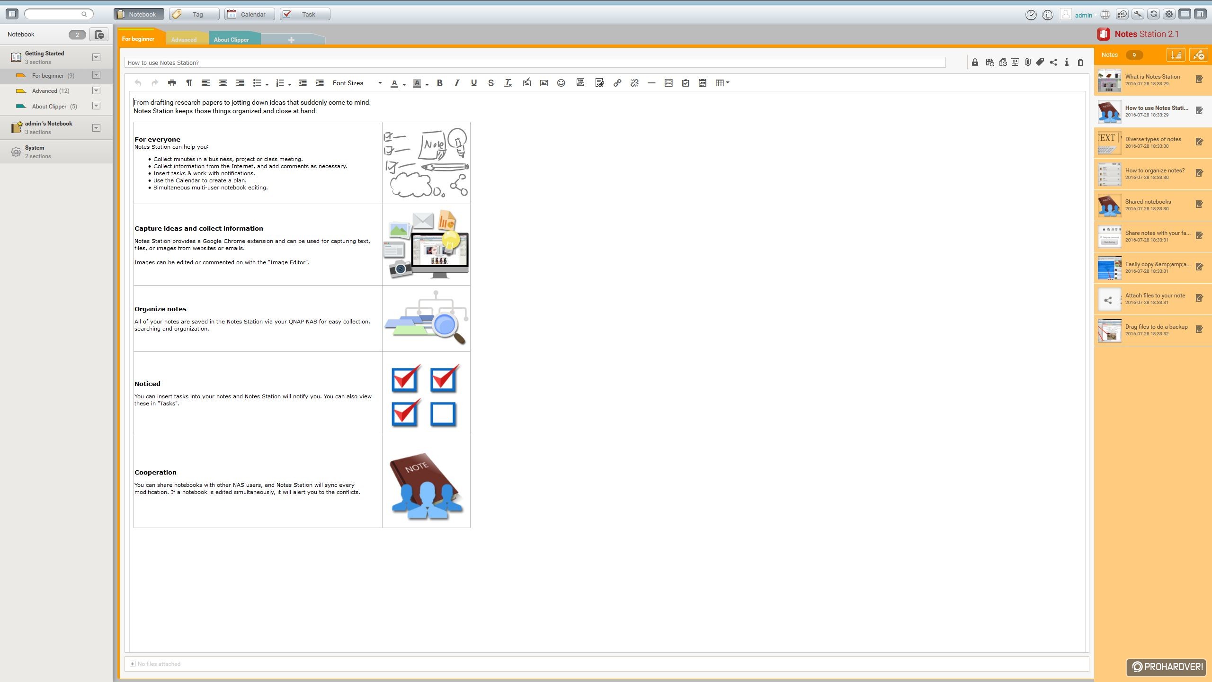This screenshot has width=1212, height=682.
Task: Insert a horizontal line
Action: pyautogui.click(x=651, y=83)
